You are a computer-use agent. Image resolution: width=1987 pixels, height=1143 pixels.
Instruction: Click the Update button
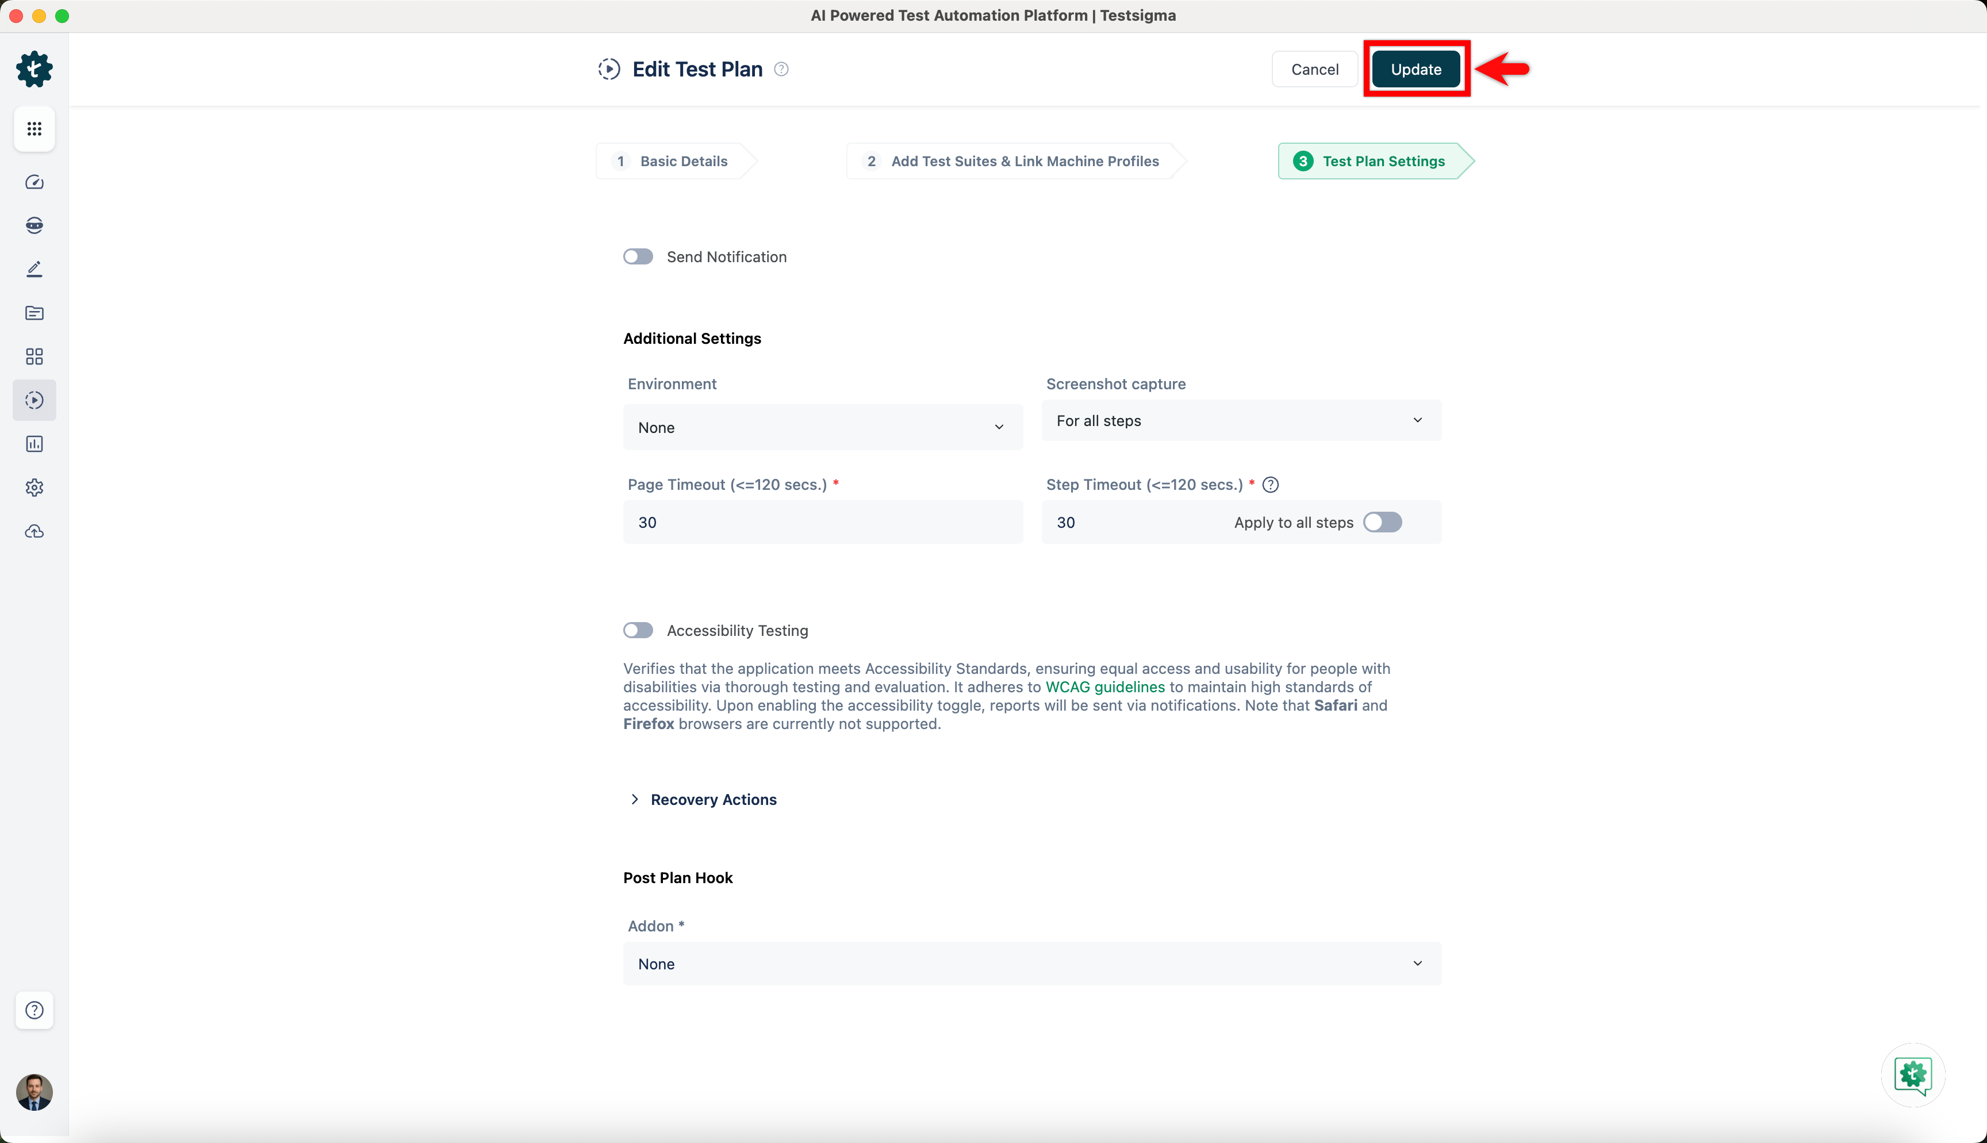coord(1416,69)
